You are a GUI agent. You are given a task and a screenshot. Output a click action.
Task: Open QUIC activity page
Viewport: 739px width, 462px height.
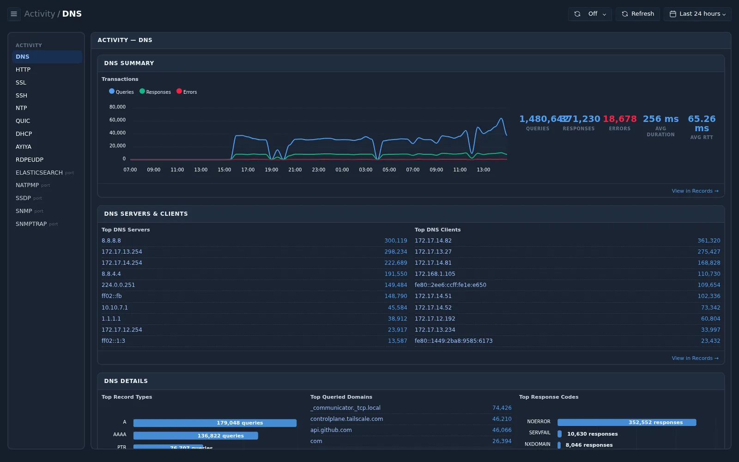click(x=47, y=121)
